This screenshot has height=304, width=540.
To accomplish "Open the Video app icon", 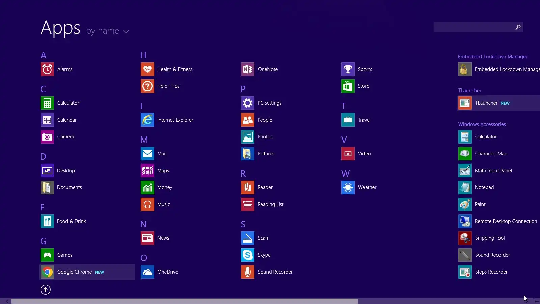I will click(x=348, y=154).
